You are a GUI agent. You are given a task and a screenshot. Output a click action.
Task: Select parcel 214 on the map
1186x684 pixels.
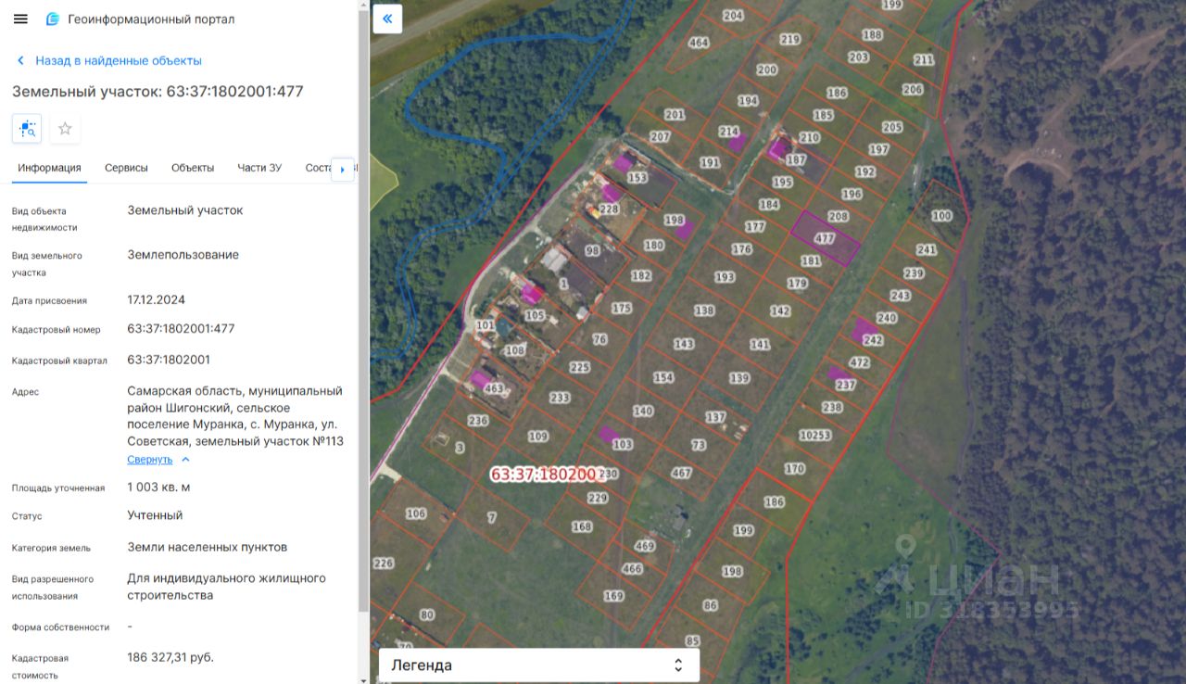729,132
